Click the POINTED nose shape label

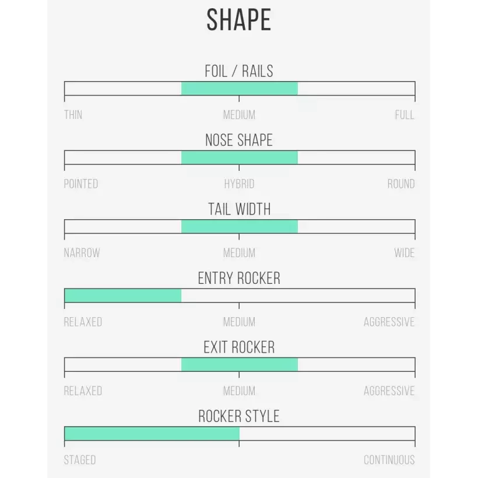pyautogui.click(x=81, y=184)
